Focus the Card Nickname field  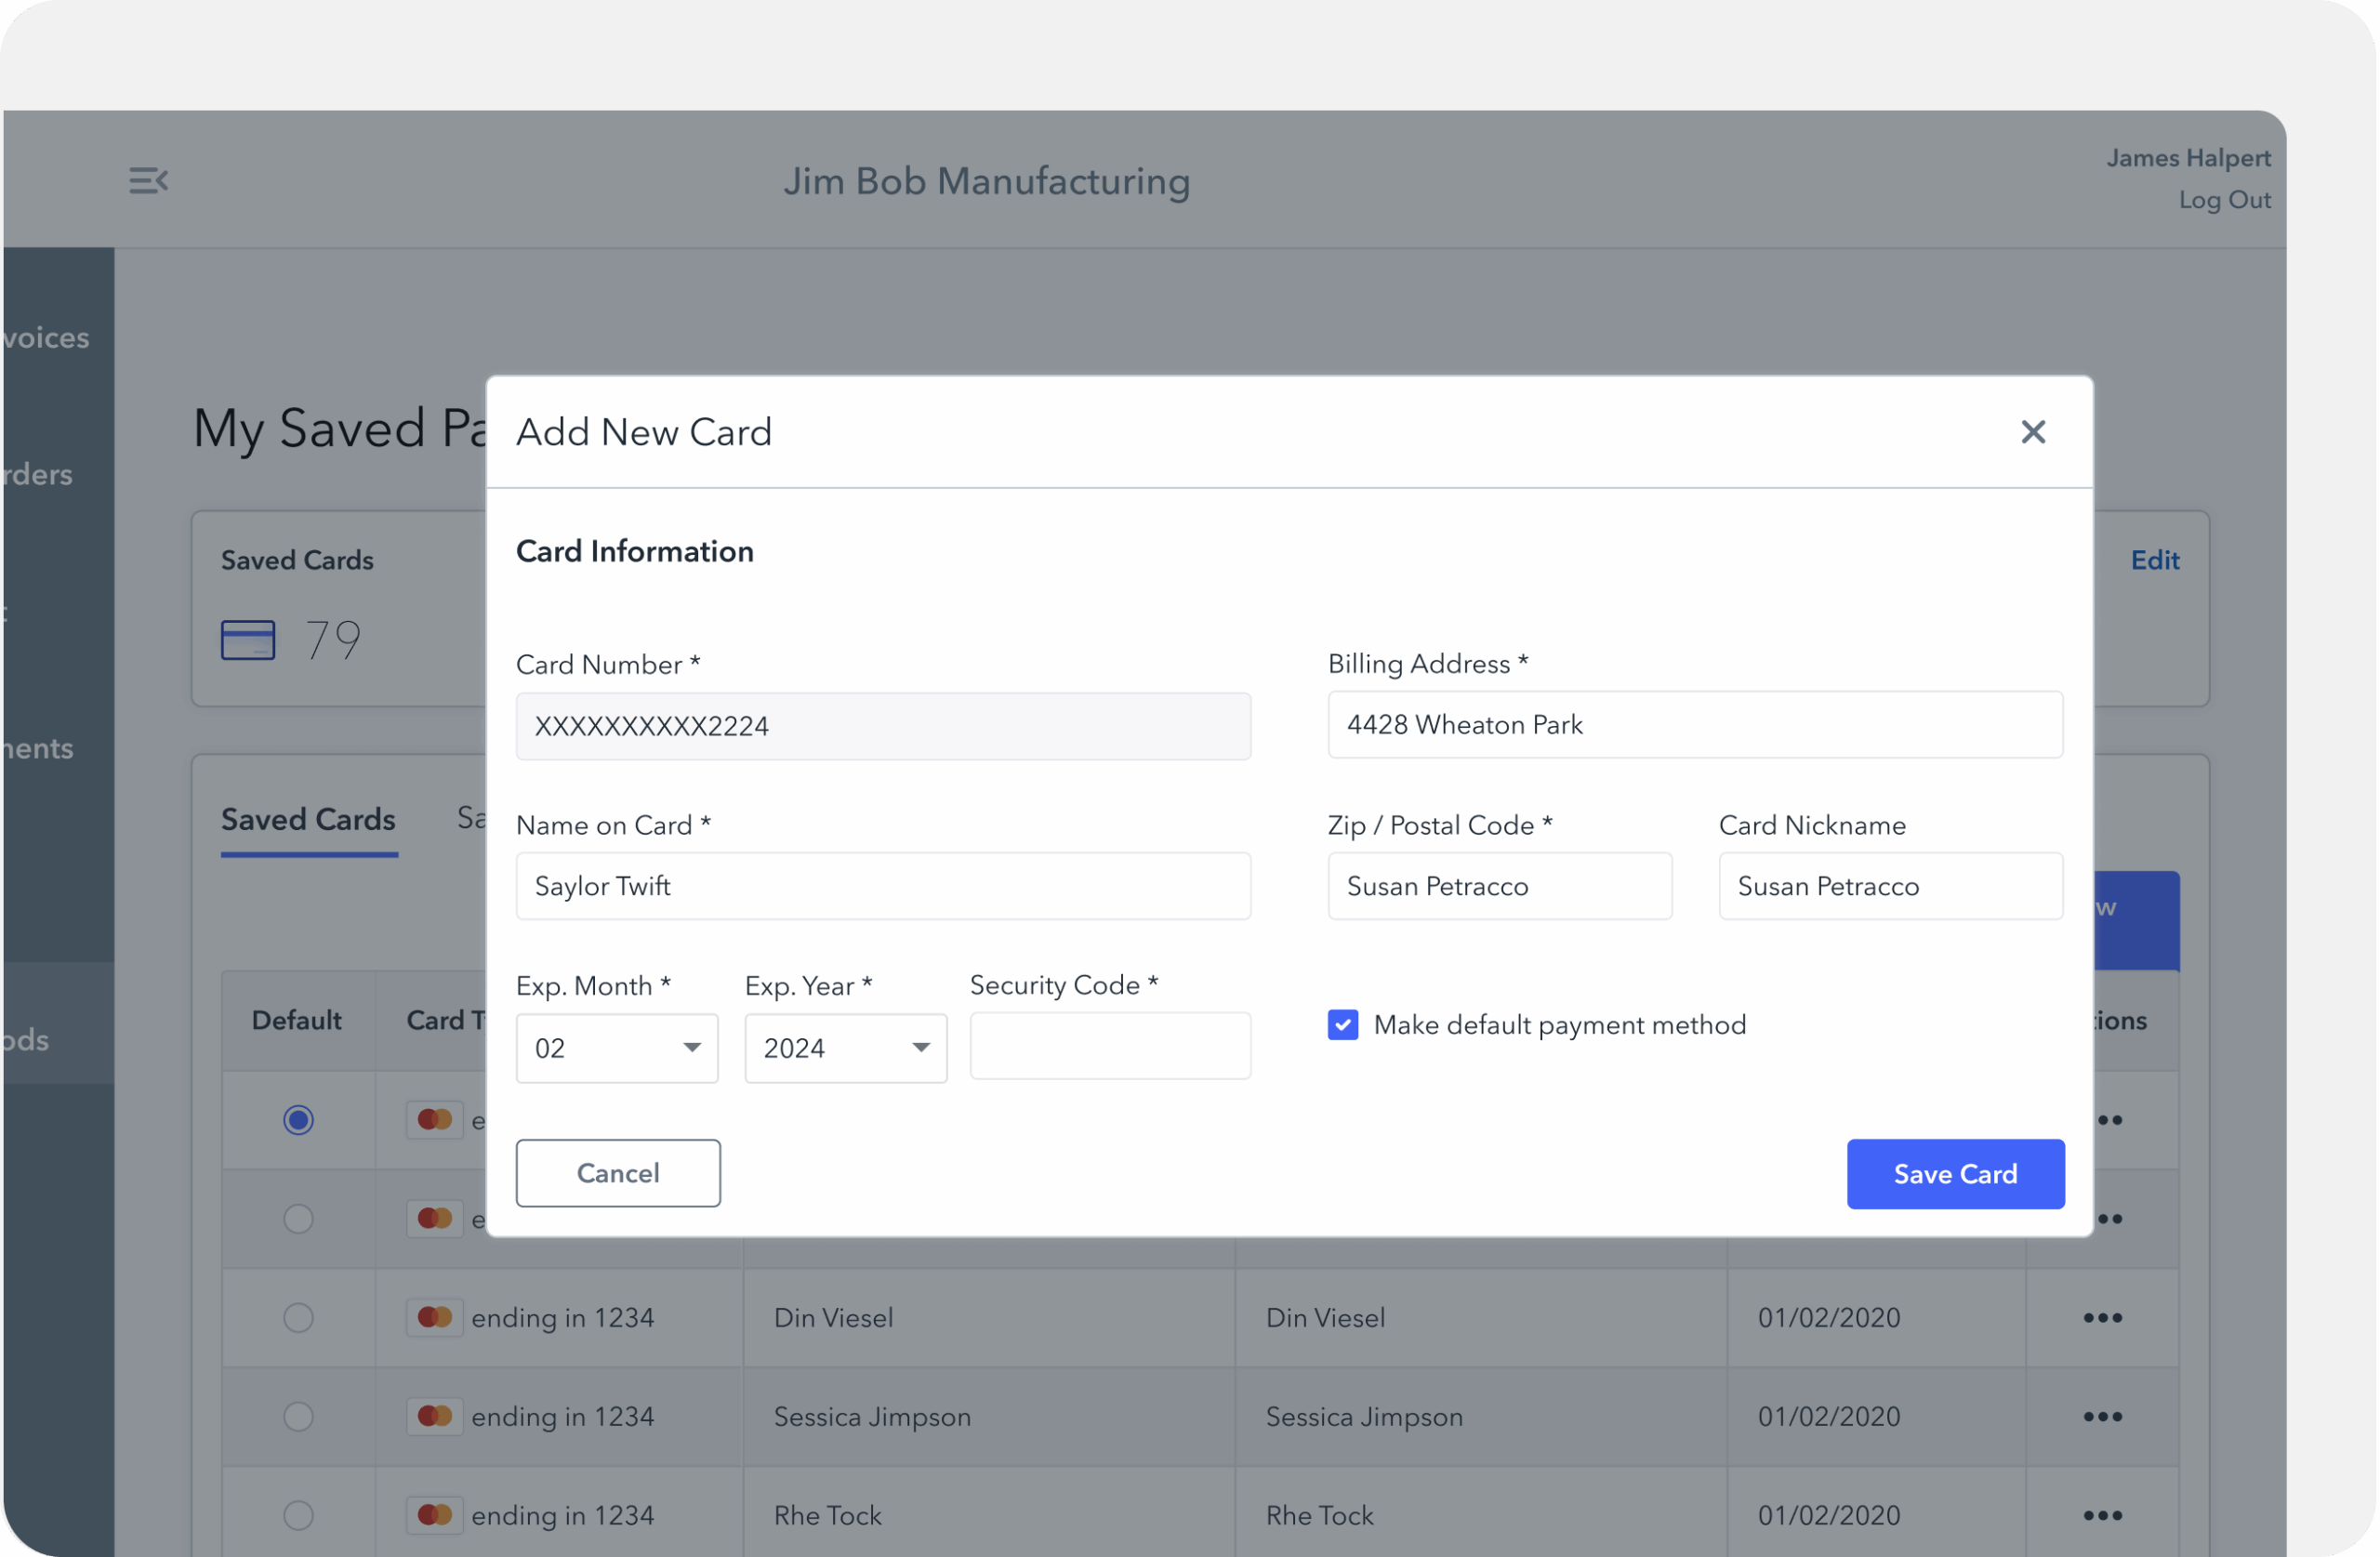tap(1892, 887)
